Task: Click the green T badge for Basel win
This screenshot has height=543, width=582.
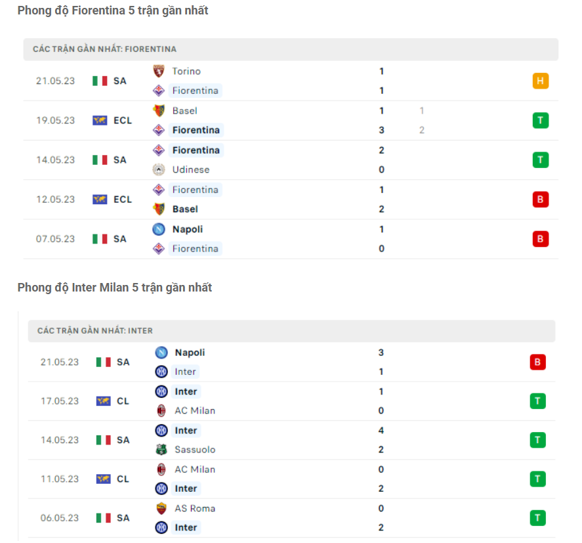Action: tap(541, 120)
